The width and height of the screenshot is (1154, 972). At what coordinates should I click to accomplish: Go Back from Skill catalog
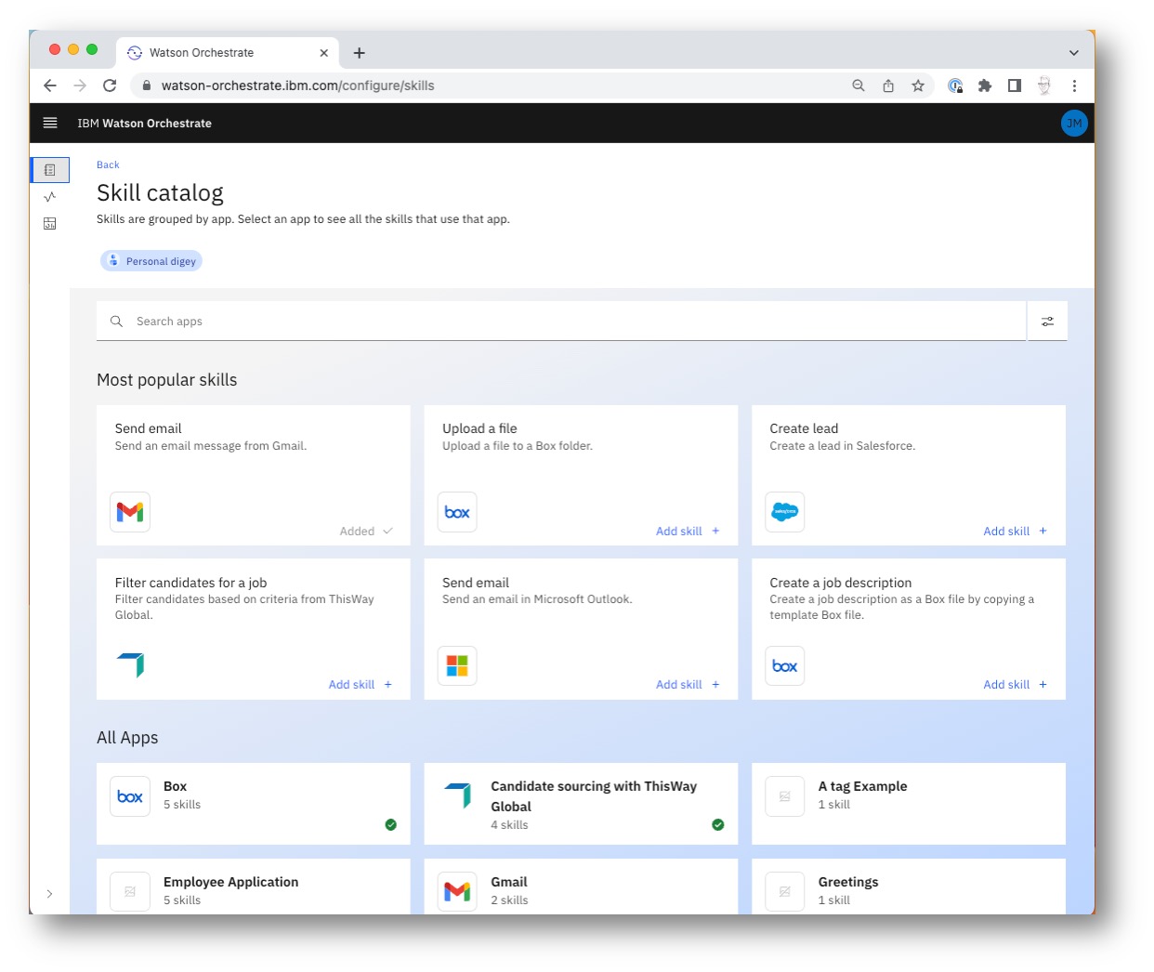(108, 164)
